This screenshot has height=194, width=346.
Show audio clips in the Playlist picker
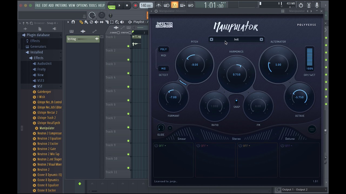pos(83,31)
